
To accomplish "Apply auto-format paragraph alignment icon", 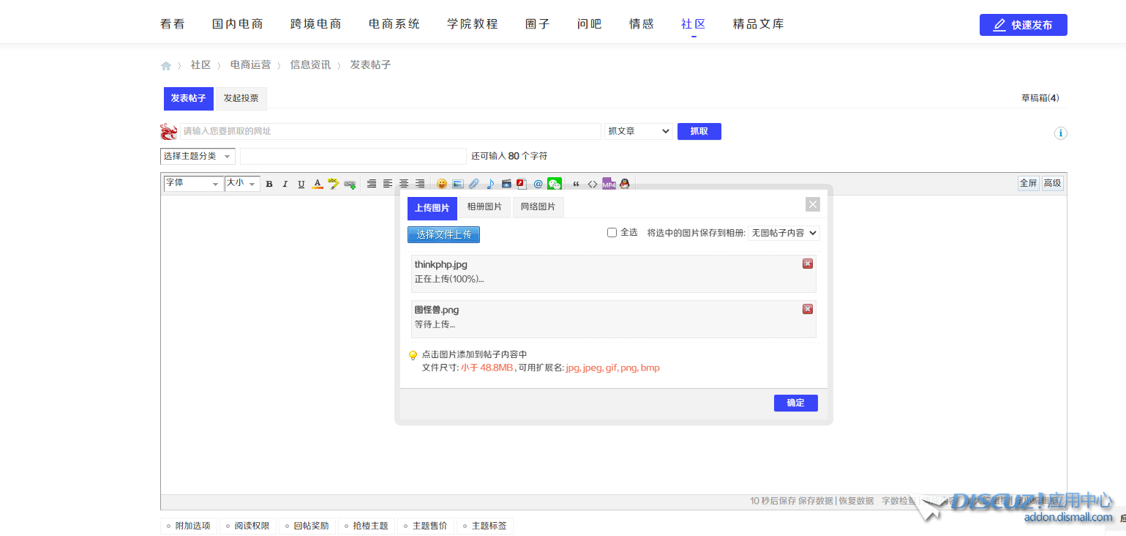I will pos(372,184).
